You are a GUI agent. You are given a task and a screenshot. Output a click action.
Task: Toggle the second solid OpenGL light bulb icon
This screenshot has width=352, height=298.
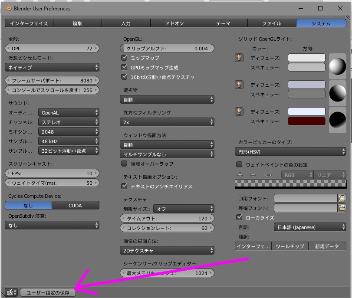click(239, 85)
